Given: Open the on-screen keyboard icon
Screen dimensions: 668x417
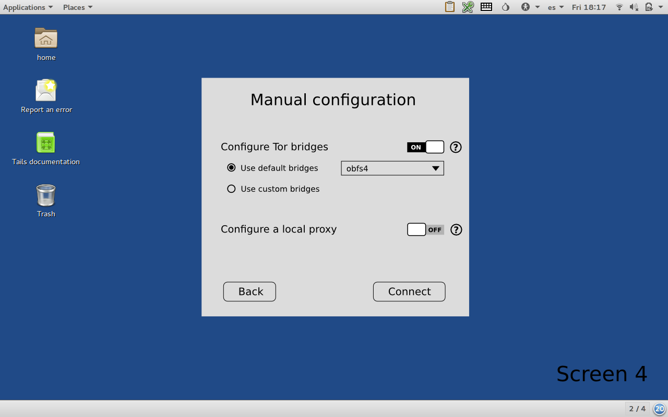Looking at the screenshot, I should click(x=486, y=7).
